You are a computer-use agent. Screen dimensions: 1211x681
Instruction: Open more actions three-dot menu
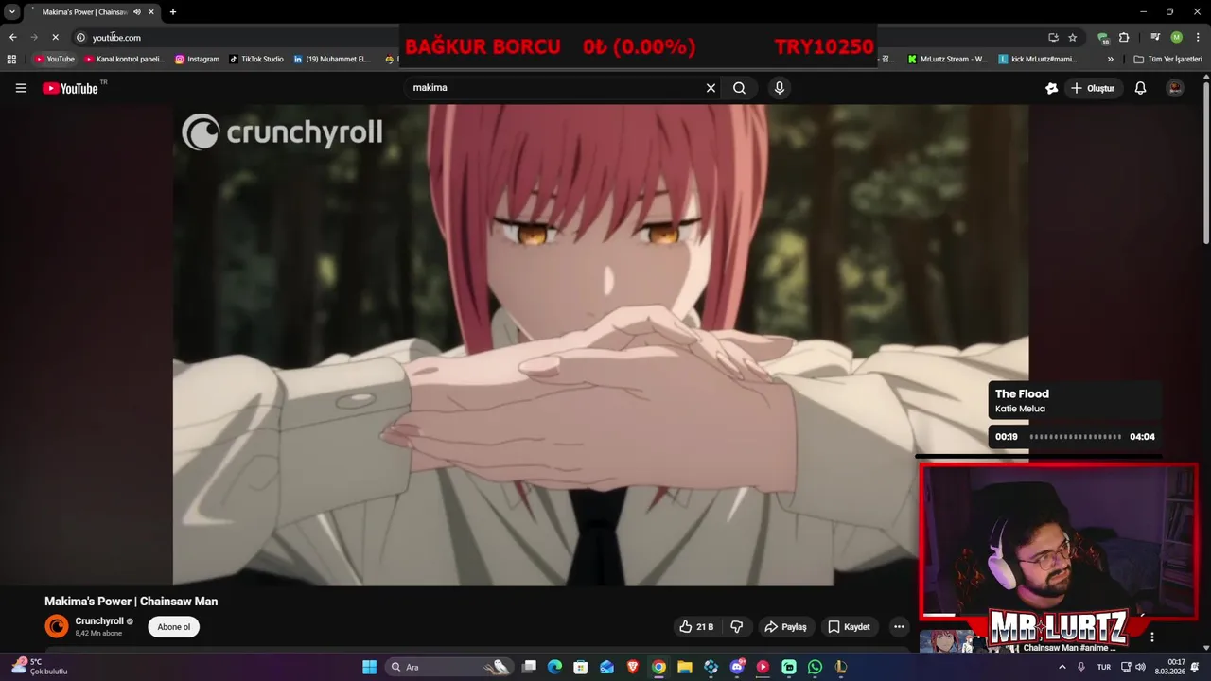click(x=899, y=627)
